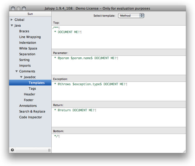The width and height of the screenshot is (195, 166).
Task: Select the Comments sidebar entry
Action: (x=27, y=71)
